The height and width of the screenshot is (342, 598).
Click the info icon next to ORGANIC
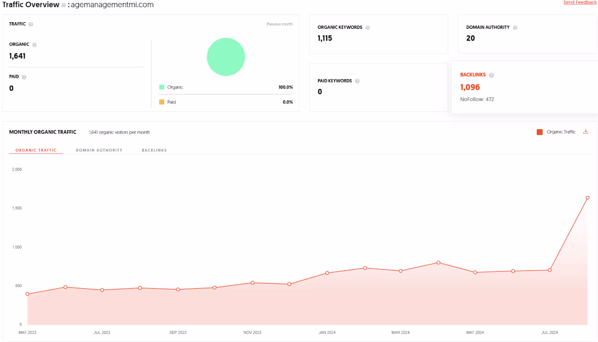[34, 45]
